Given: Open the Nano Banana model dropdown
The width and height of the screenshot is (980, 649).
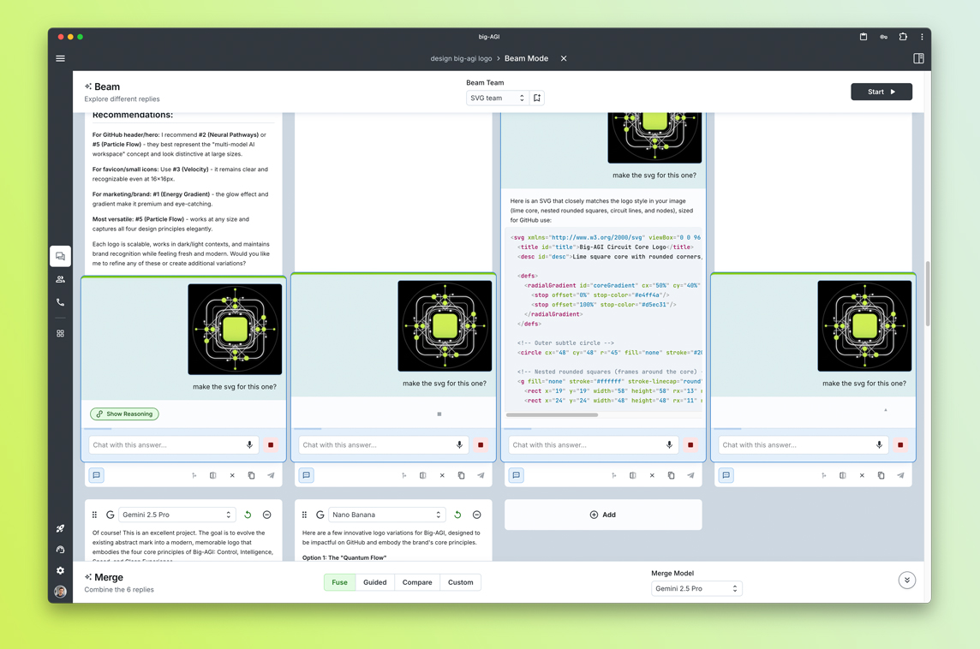Looking at the screenshot, I should pos(386,515).
